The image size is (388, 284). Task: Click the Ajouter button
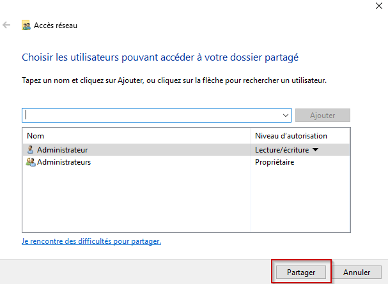323,116
